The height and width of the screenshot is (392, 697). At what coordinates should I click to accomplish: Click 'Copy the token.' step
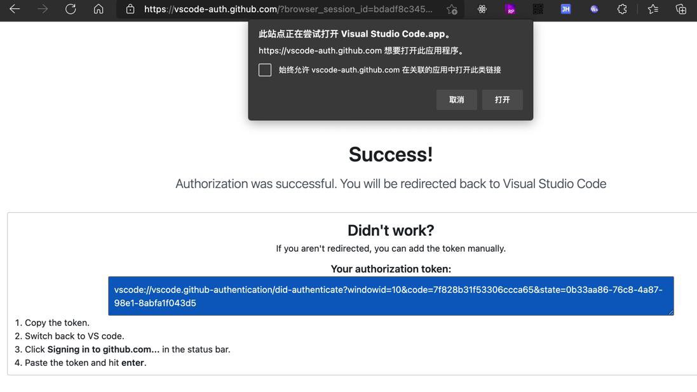tap(57, 323)
